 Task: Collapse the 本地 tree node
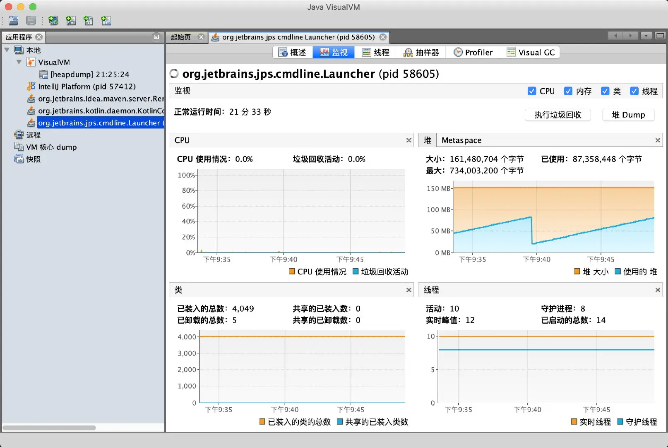[7, 50]
